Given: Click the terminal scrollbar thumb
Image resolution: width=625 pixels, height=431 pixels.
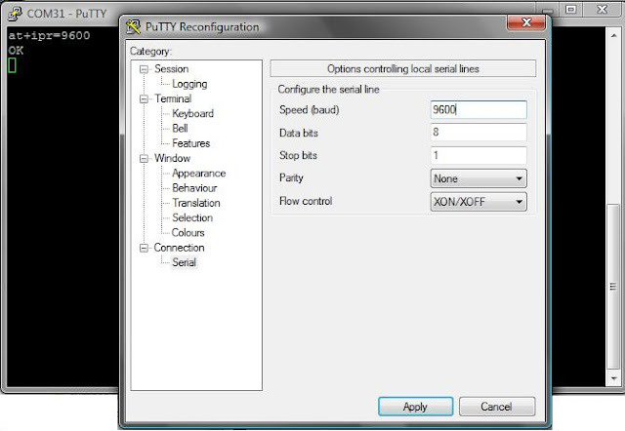Looking at the screenshot, I should click(613, 287).
